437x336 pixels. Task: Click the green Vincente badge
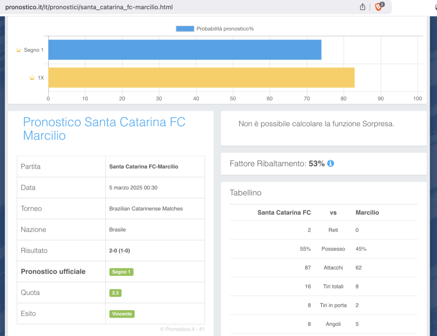coord(122,314)
